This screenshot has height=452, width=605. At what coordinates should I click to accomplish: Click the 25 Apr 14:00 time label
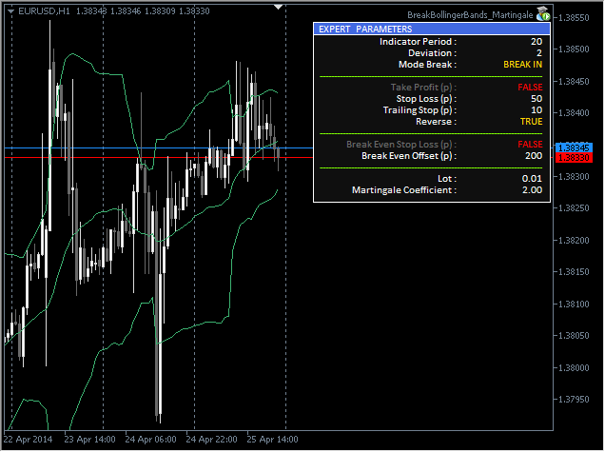(x=272, y=440)
